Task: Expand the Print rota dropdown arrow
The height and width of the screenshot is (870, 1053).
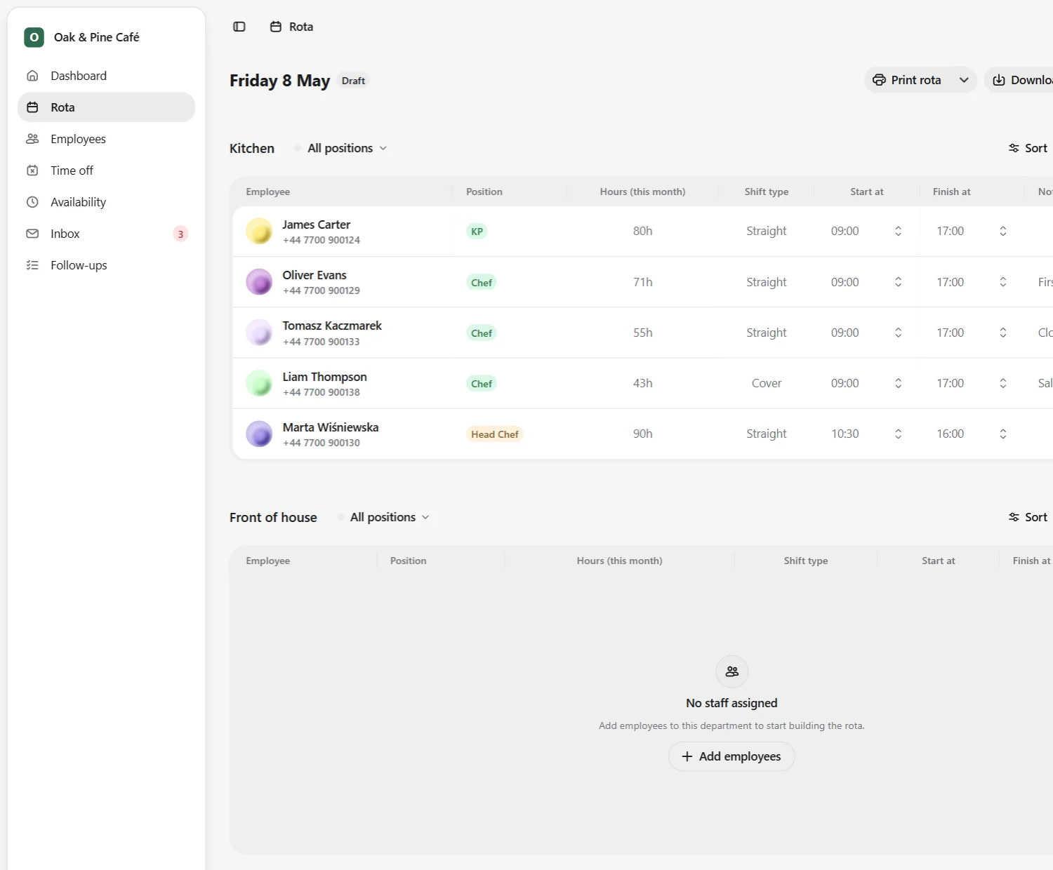Action: click(x=964, y=80)
